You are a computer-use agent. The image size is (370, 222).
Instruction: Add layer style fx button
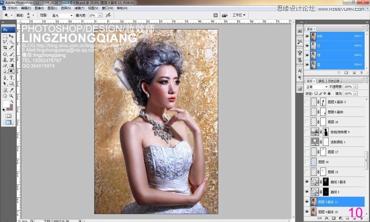327,218
